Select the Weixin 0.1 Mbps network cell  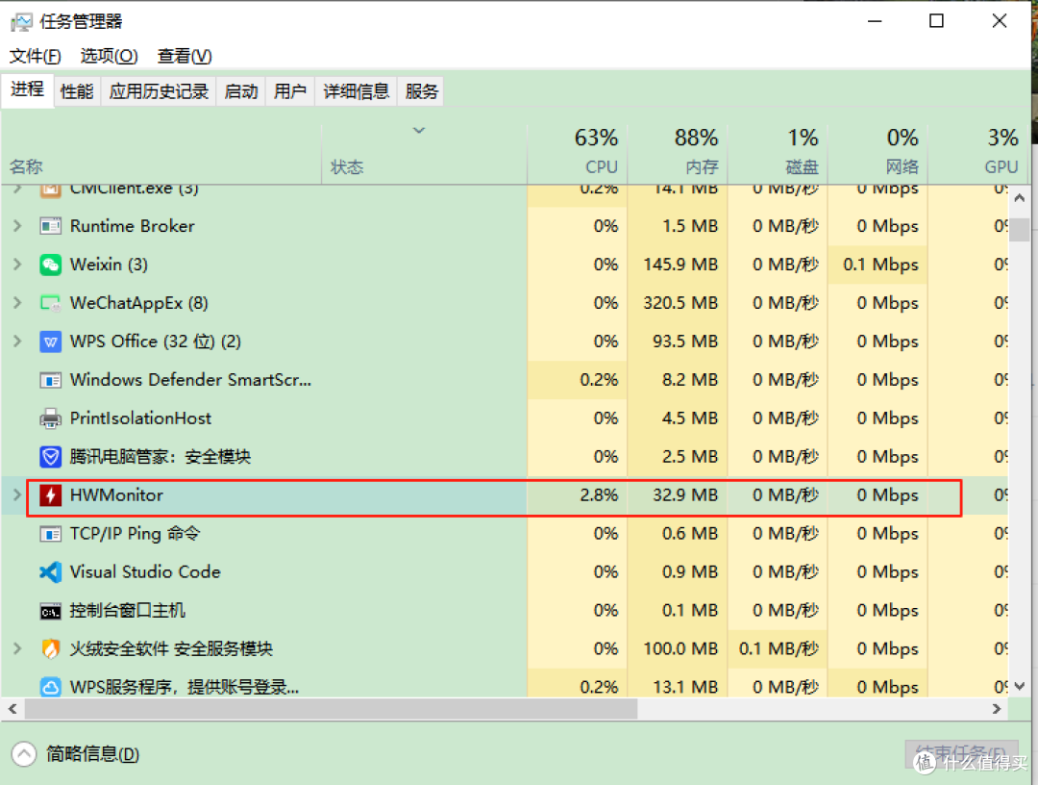pos(877,265)
